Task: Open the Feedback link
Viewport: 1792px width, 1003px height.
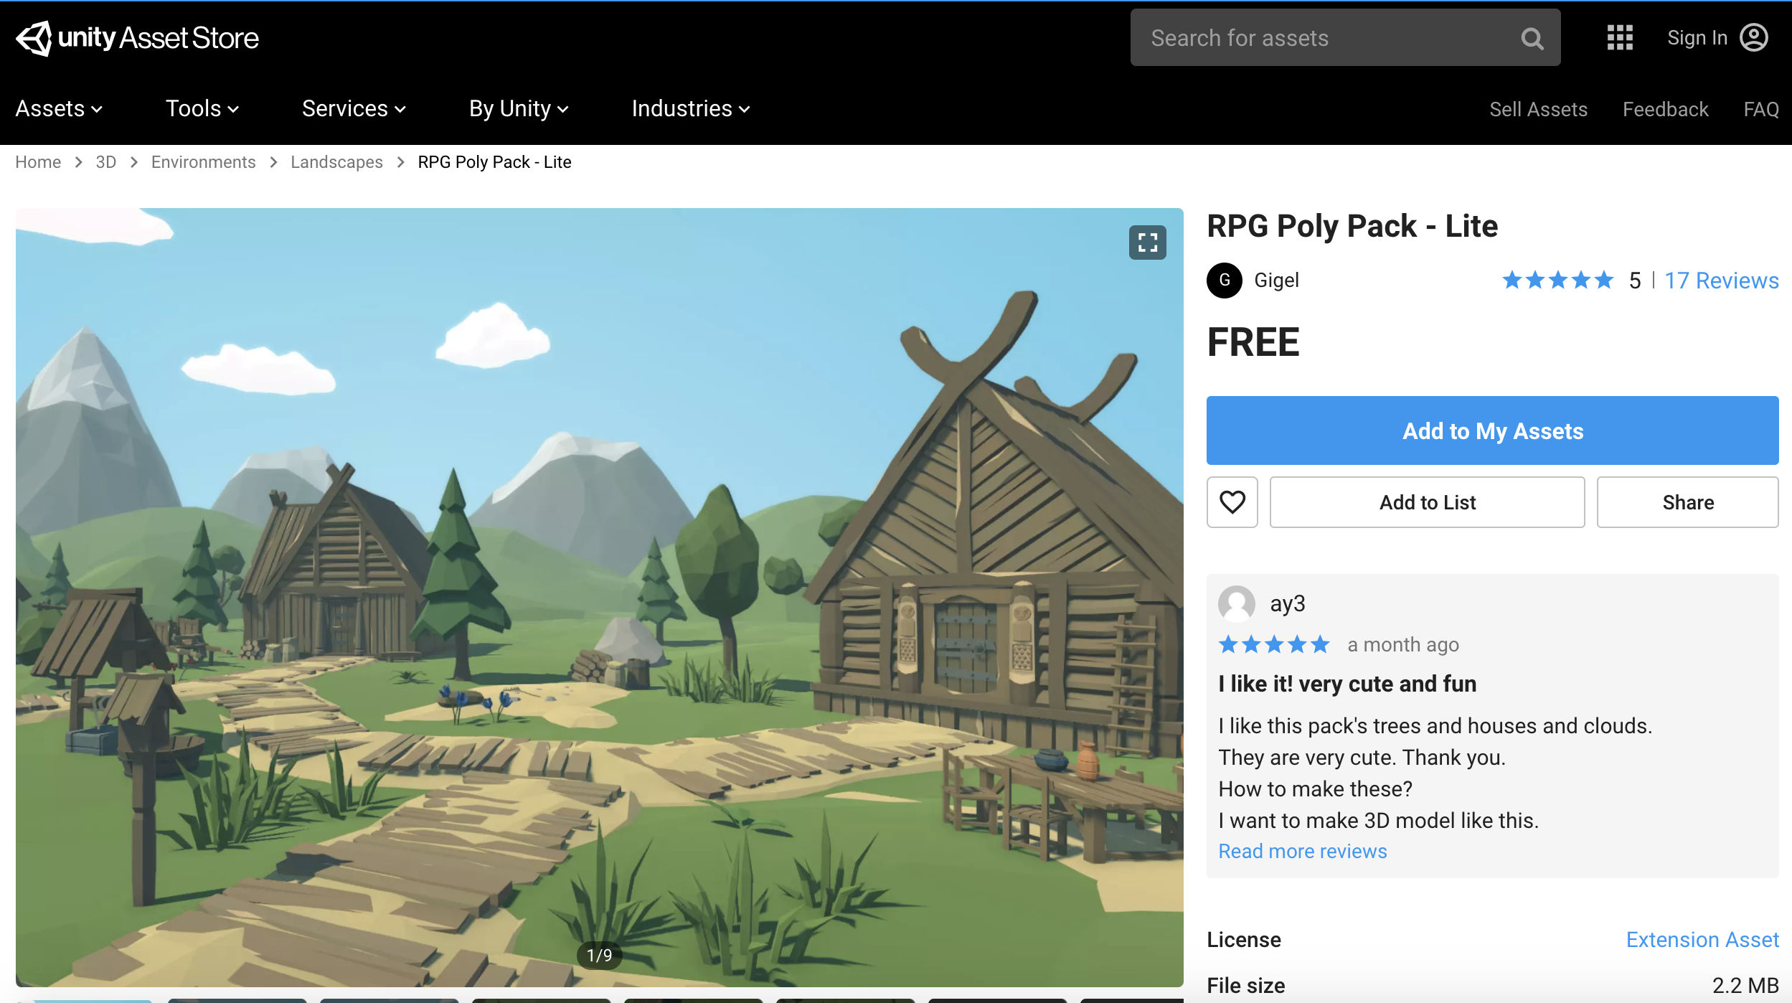Action: click(1665, 109)
